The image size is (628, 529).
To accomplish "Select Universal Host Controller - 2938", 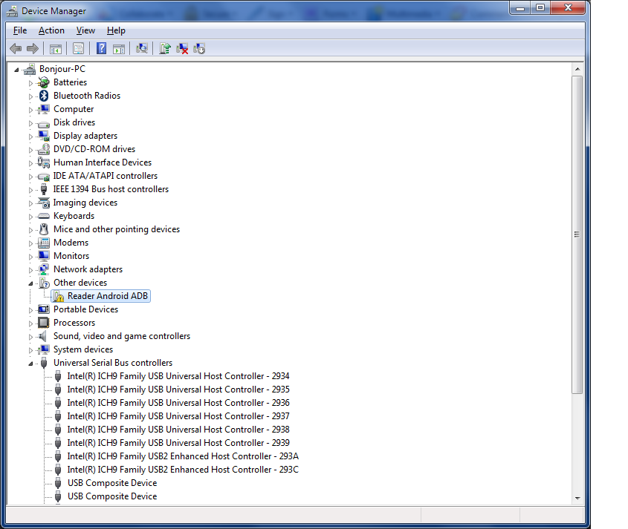I will click(x=178, y=430).
